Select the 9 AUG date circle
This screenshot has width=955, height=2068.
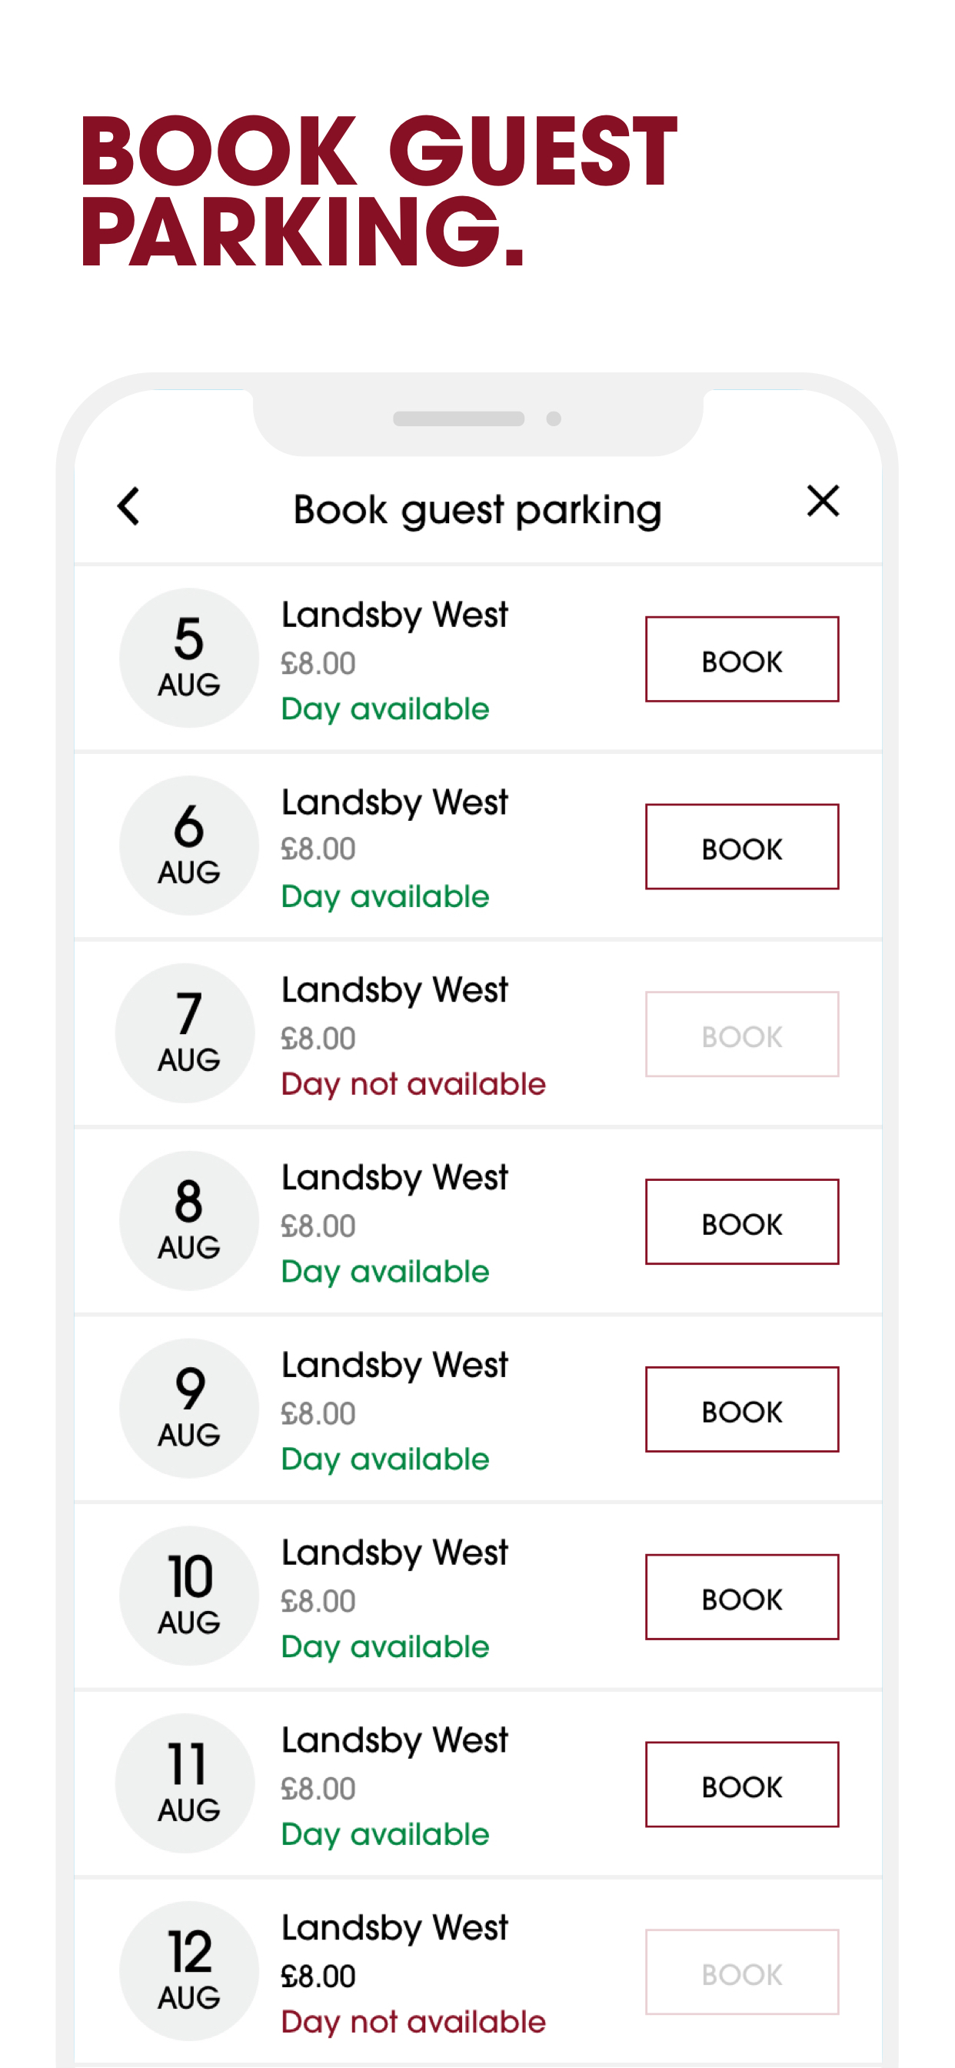point(188,1408)
